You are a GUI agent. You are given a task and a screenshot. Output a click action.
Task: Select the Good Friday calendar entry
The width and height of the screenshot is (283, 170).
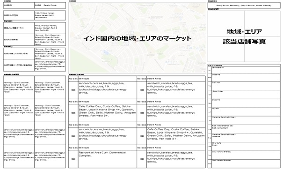246,95
